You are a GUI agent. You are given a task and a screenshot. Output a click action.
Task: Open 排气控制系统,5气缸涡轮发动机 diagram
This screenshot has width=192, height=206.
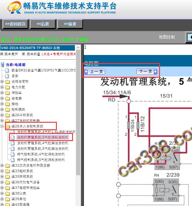click(41, 160)
